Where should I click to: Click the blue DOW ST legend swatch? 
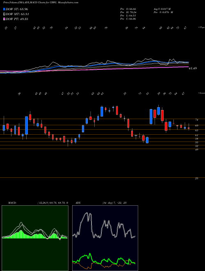[4, 9]
